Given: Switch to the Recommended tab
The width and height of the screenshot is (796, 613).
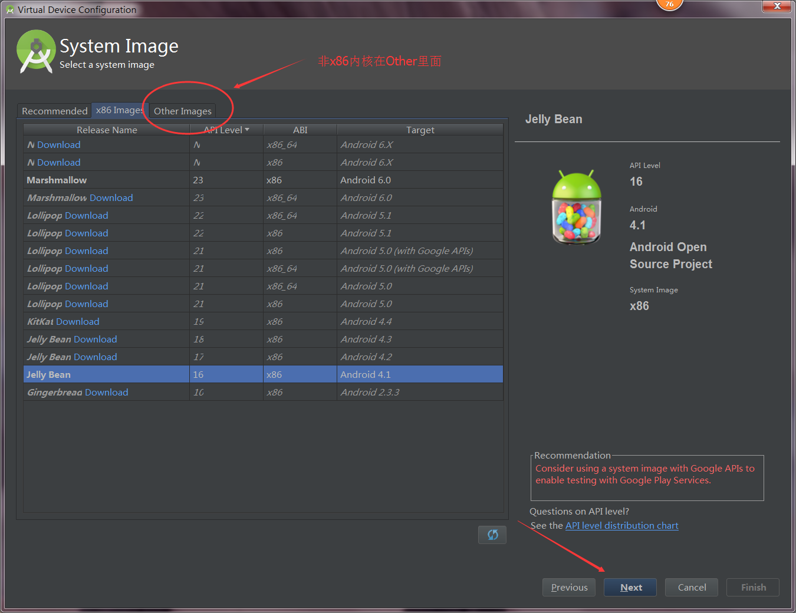Looking at the screenshot, I should coord(54,111).
